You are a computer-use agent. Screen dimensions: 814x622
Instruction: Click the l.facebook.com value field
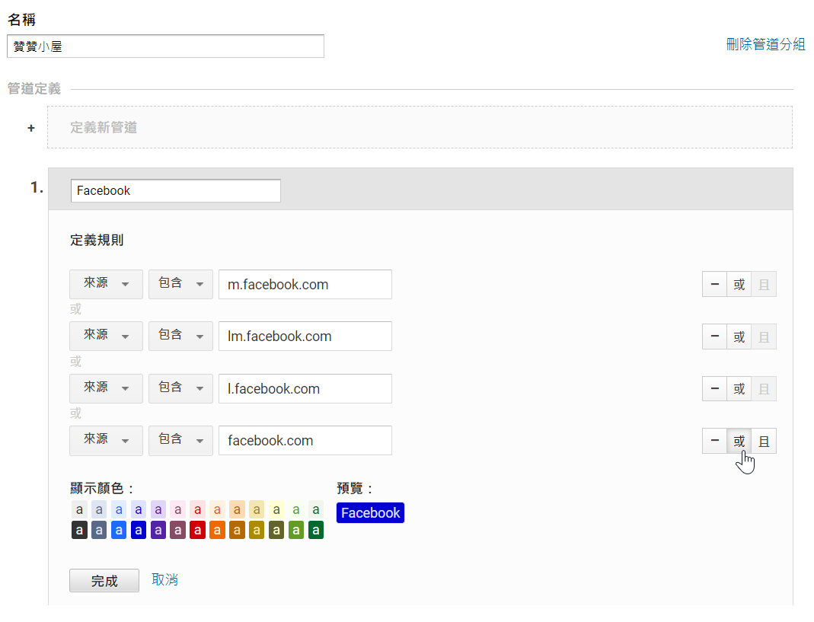305,388
